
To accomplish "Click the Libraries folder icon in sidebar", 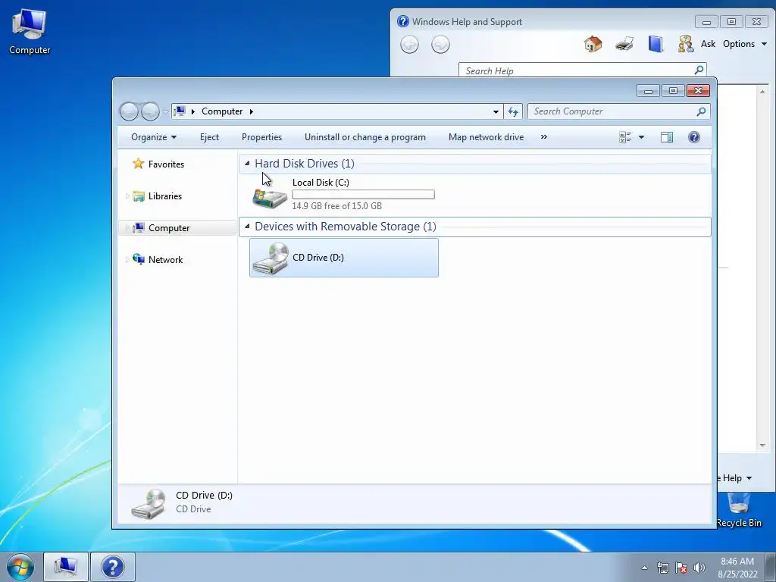I will pos(139,196).
